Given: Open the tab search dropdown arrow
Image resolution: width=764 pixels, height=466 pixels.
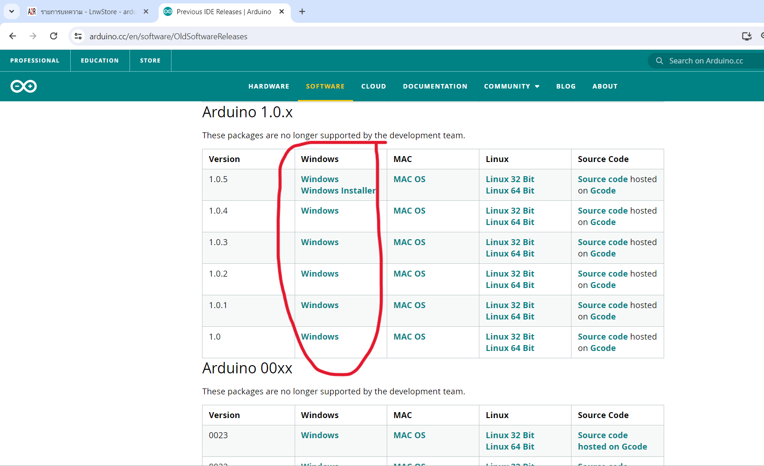Looking at the screenshot, I should coord(11,11).
